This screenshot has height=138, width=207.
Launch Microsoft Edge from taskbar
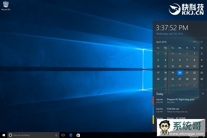(x=71, y=135)
